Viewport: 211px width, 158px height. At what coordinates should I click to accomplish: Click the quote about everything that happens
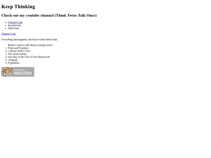point(29,39)
